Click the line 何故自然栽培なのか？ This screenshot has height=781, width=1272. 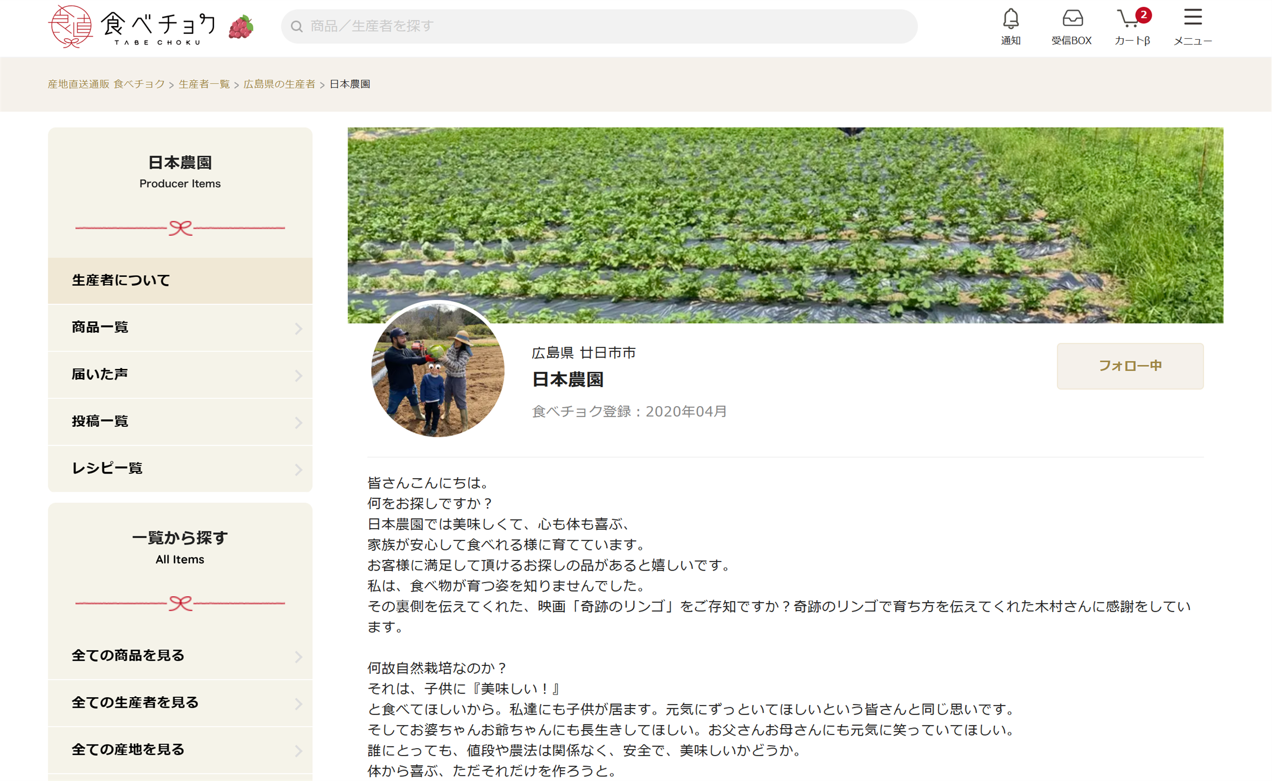pyautogui.click(x=438, y=668)
